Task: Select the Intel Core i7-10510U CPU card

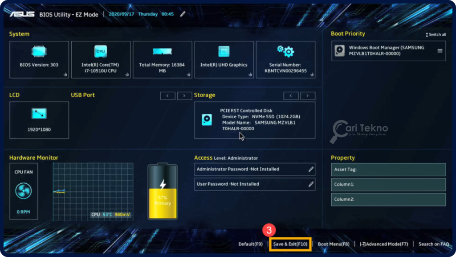Action: point(101,60)
